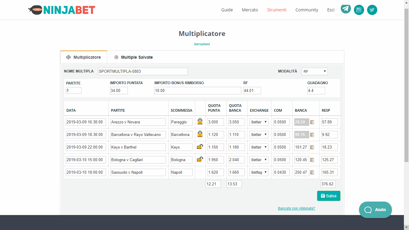Toggle open padlock on Keys v Barthel row
The width and height of the screenshot is (409, 230).
coord(200,147)
